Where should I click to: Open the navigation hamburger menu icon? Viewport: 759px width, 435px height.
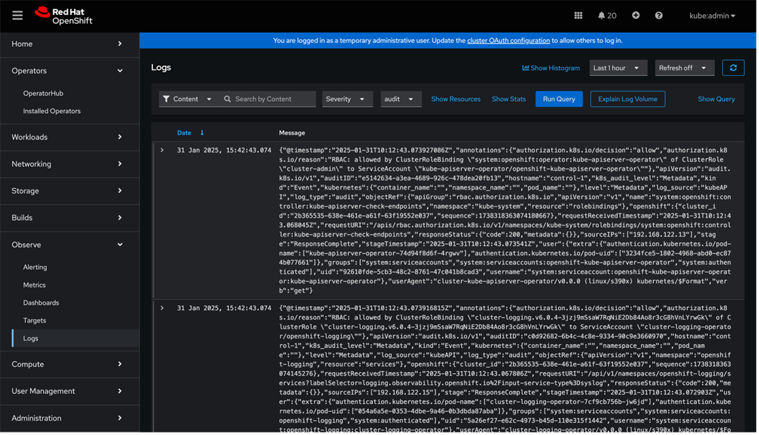17,15
